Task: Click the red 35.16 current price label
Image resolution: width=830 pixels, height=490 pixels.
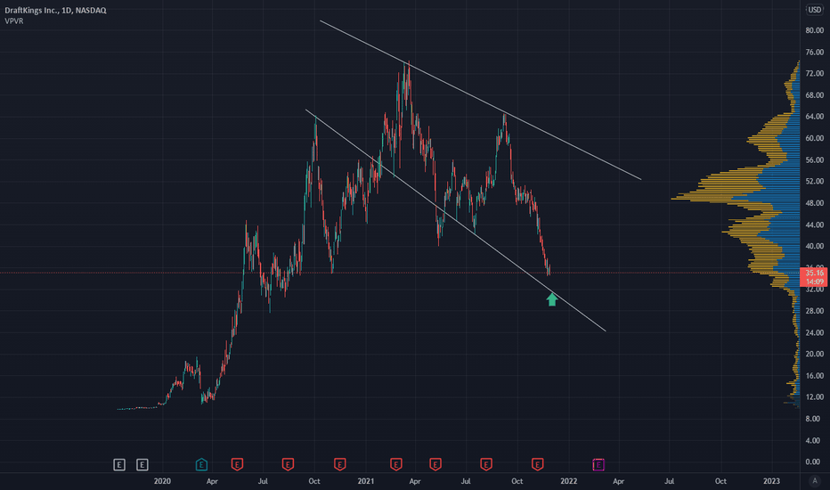Action: [814, 277]
